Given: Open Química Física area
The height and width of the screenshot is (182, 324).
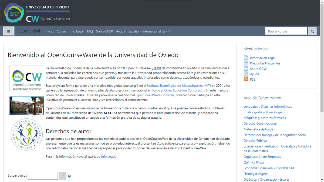Looking at the screenshot, I should point(254,162).
